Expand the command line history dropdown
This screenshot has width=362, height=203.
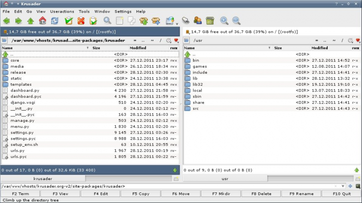[x=343, y=186]
